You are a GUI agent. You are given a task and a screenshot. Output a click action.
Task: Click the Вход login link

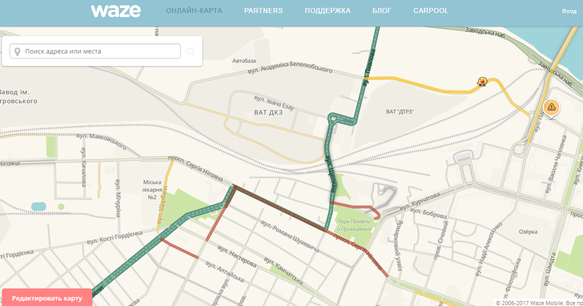click(x=569, y=11)
